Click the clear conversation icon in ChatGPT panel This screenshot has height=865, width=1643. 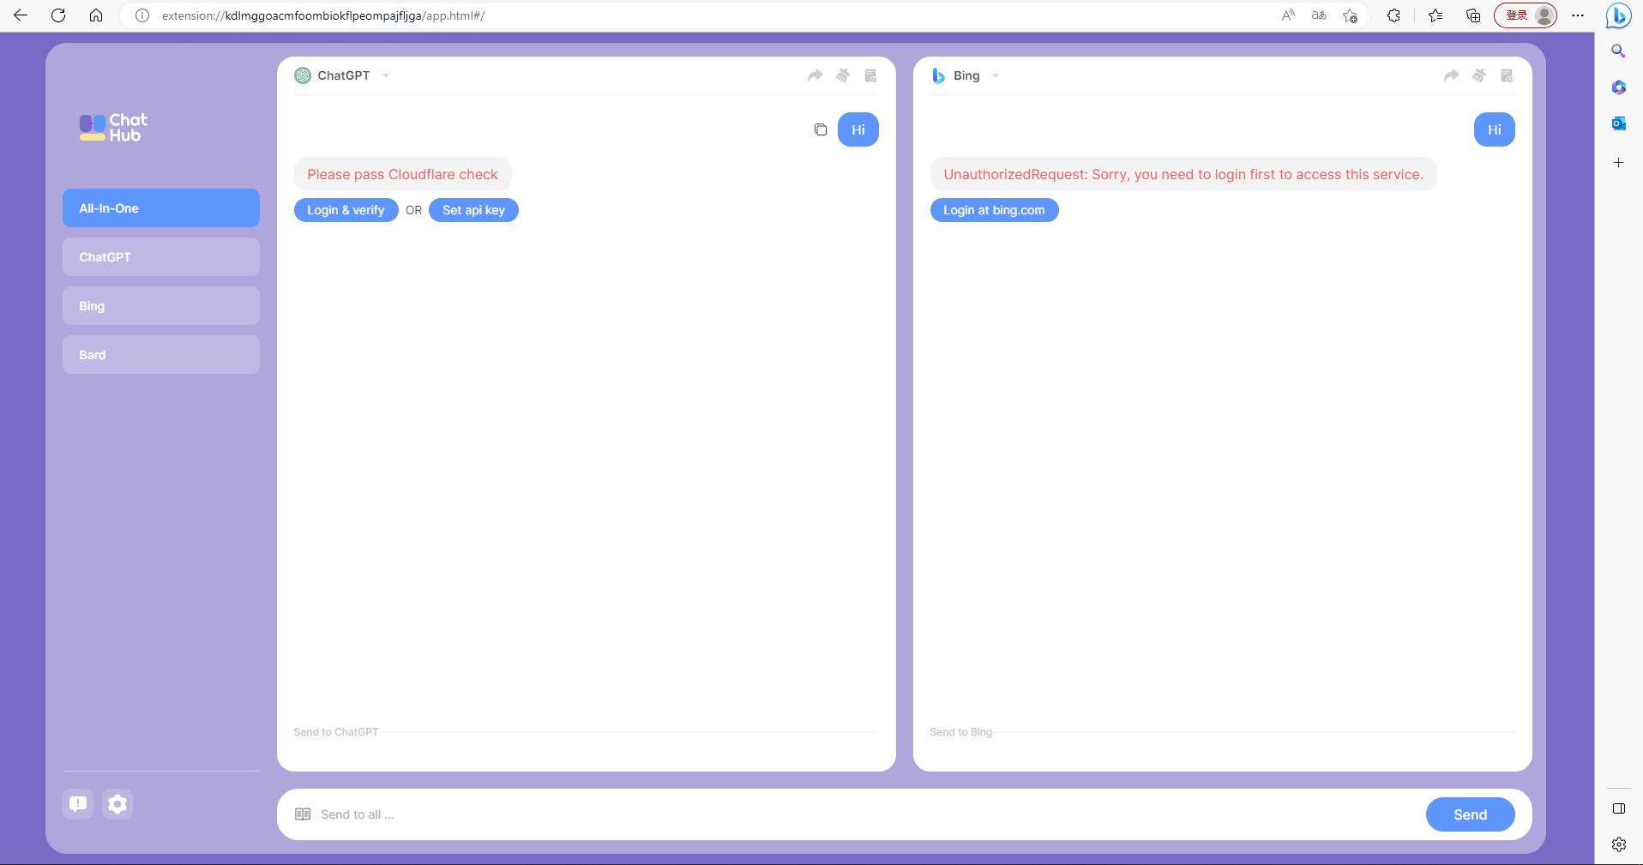(843, 75)
